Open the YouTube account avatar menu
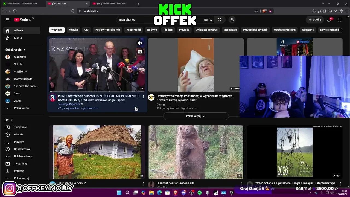This screenshot has height=197, width=350. (x=340, y=20)
